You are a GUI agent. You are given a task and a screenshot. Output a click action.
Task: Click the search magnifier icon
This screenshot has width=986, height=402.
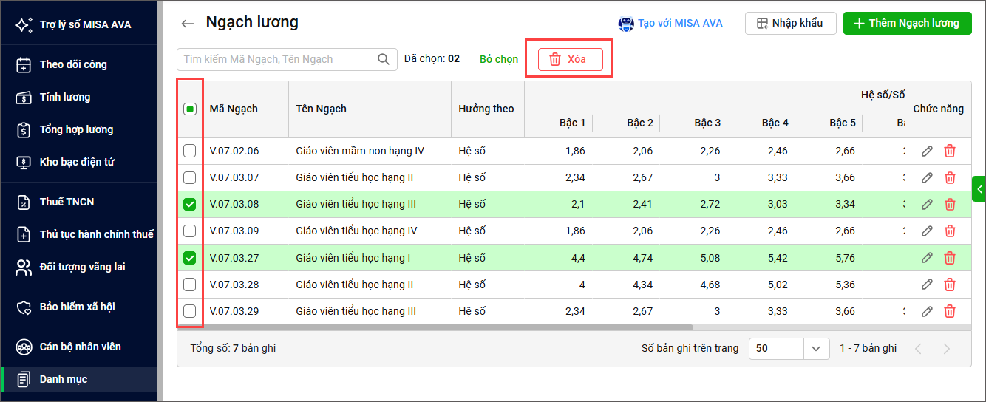384,59
